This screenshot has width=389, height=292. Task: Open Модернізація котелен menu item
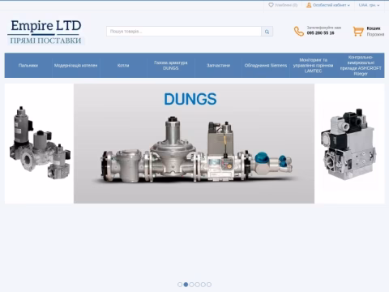tap(75, 66)
